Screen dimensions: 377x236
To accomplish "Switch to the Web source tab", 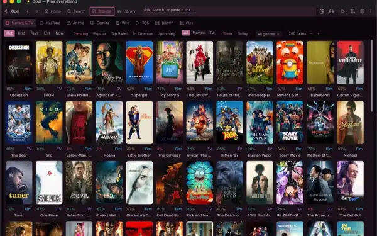I will coord(123,23).
